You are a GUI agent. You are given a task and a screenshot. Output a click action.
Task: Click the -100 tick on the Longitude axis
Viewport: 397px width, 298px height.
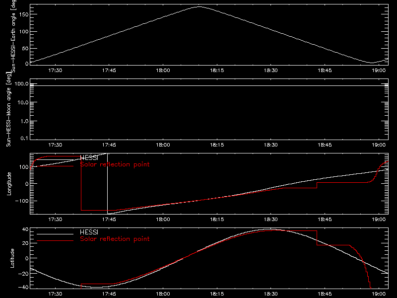click(x=22, y=201)
